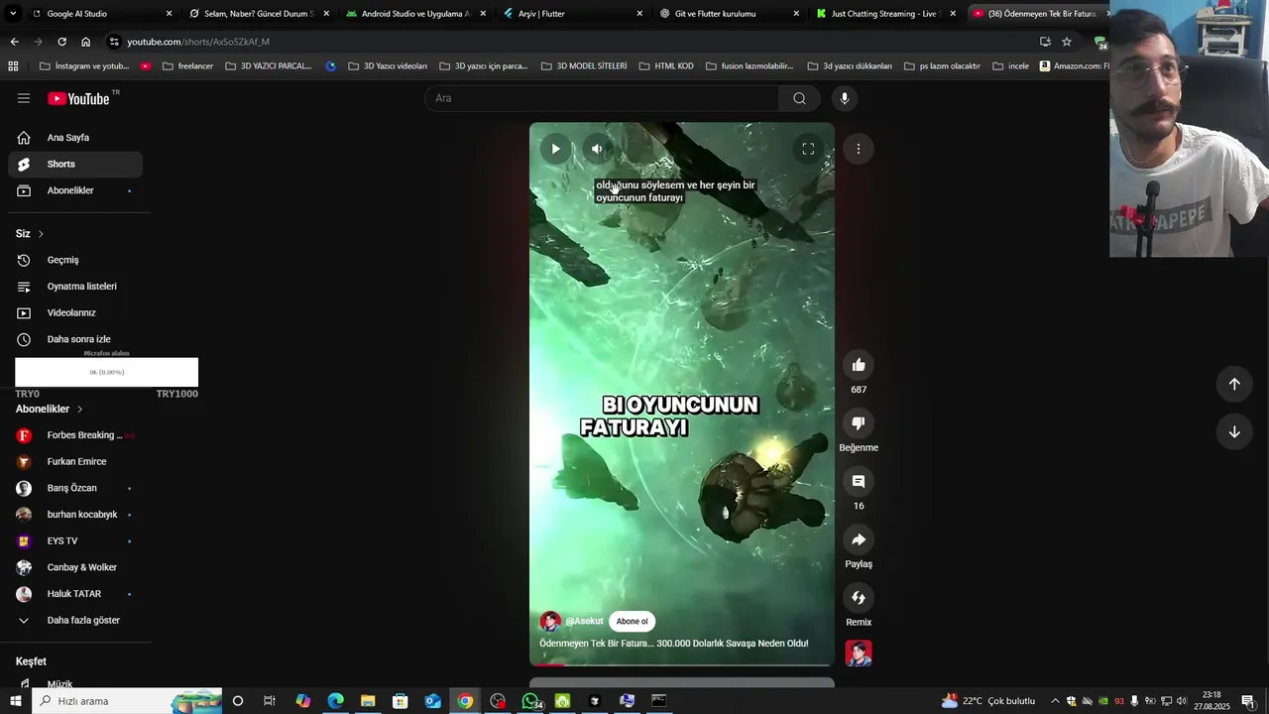Open File Explorer from the taskbar
The height and width of the screenshot is (714, 1269).
[368, 701]
